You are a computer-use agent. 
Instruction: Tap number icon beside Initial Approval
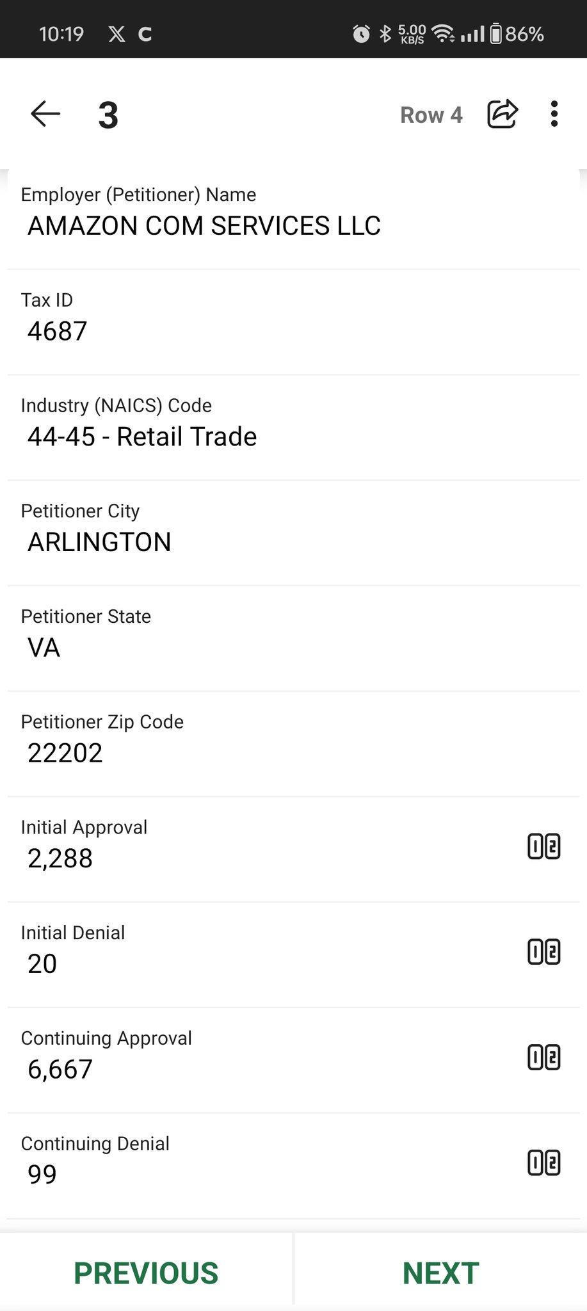pyautogui.click(x=543, y=846)
